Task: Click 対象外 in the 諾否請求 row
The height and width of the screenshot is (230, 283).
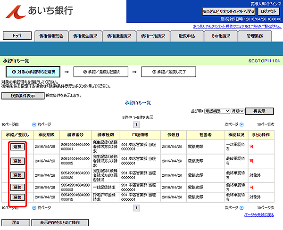Action: tap(255, 175)
